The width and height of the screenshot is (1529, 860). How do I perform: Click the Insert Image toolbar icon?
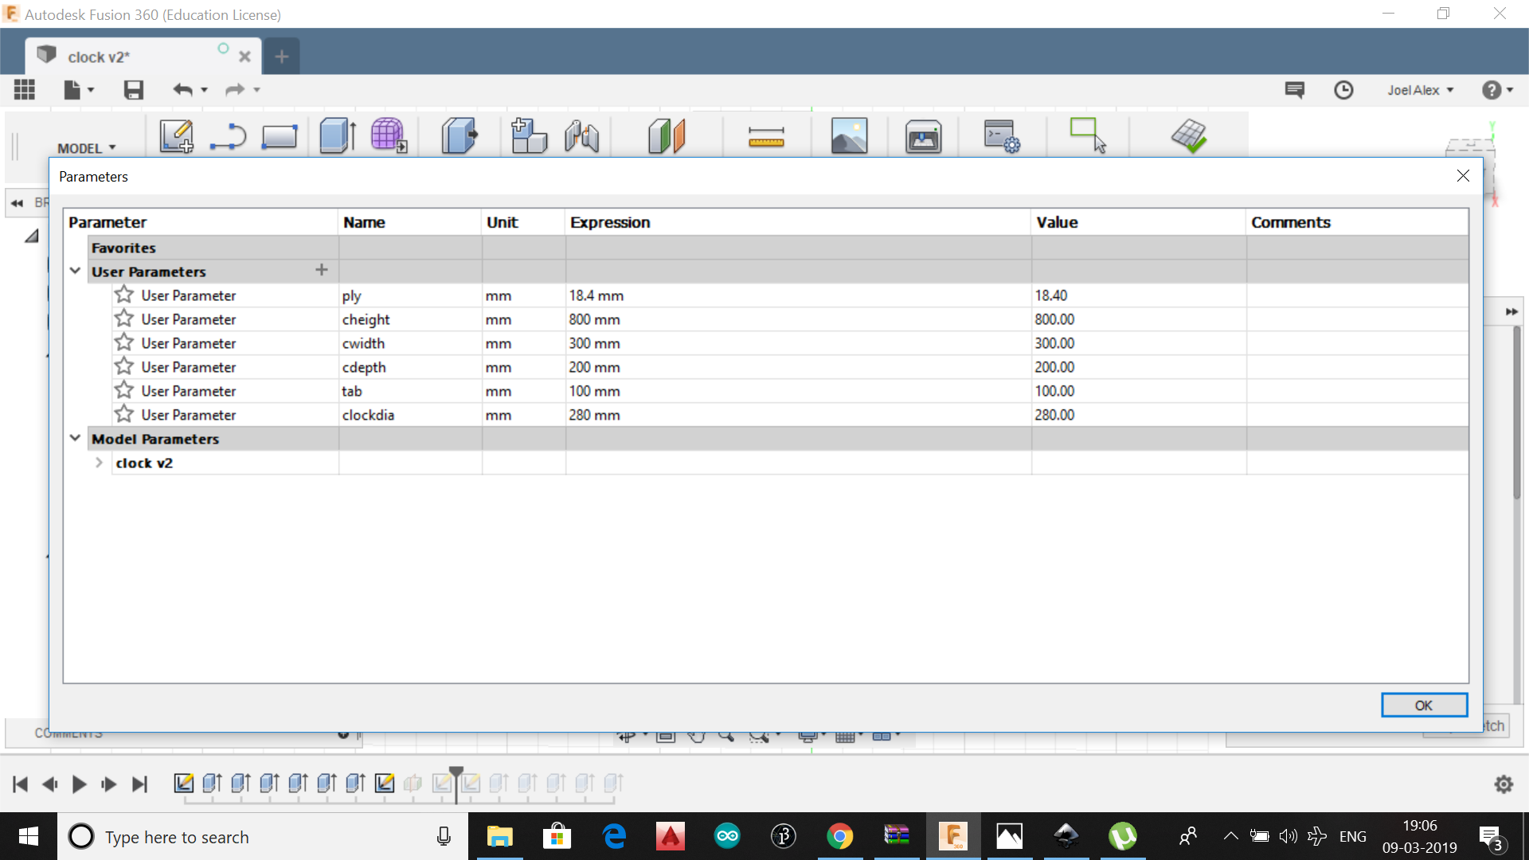point(849,136)
